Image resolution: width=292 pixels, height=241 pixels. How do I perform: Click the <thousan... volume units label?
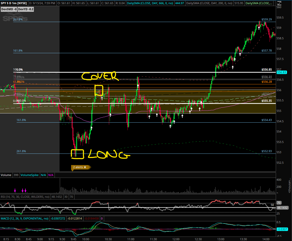point(290,186)
